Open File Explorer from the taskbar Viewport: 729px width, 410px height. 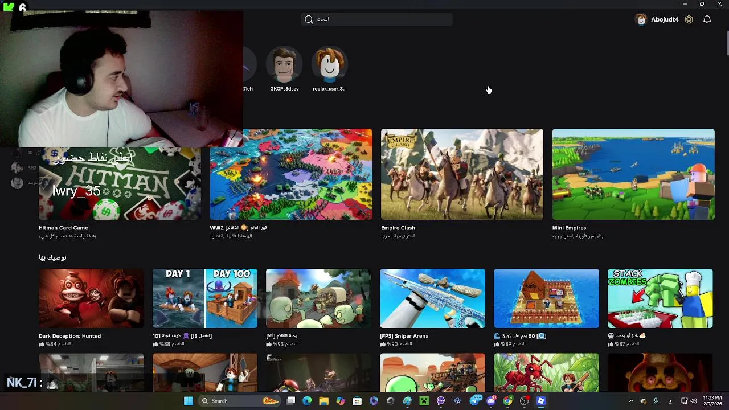tap(323, 401)
